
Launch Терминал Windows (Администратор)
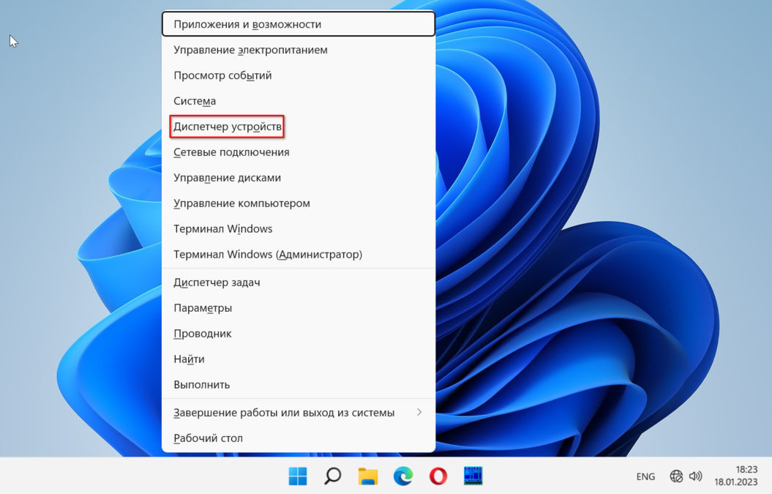(x=299, y=255)
